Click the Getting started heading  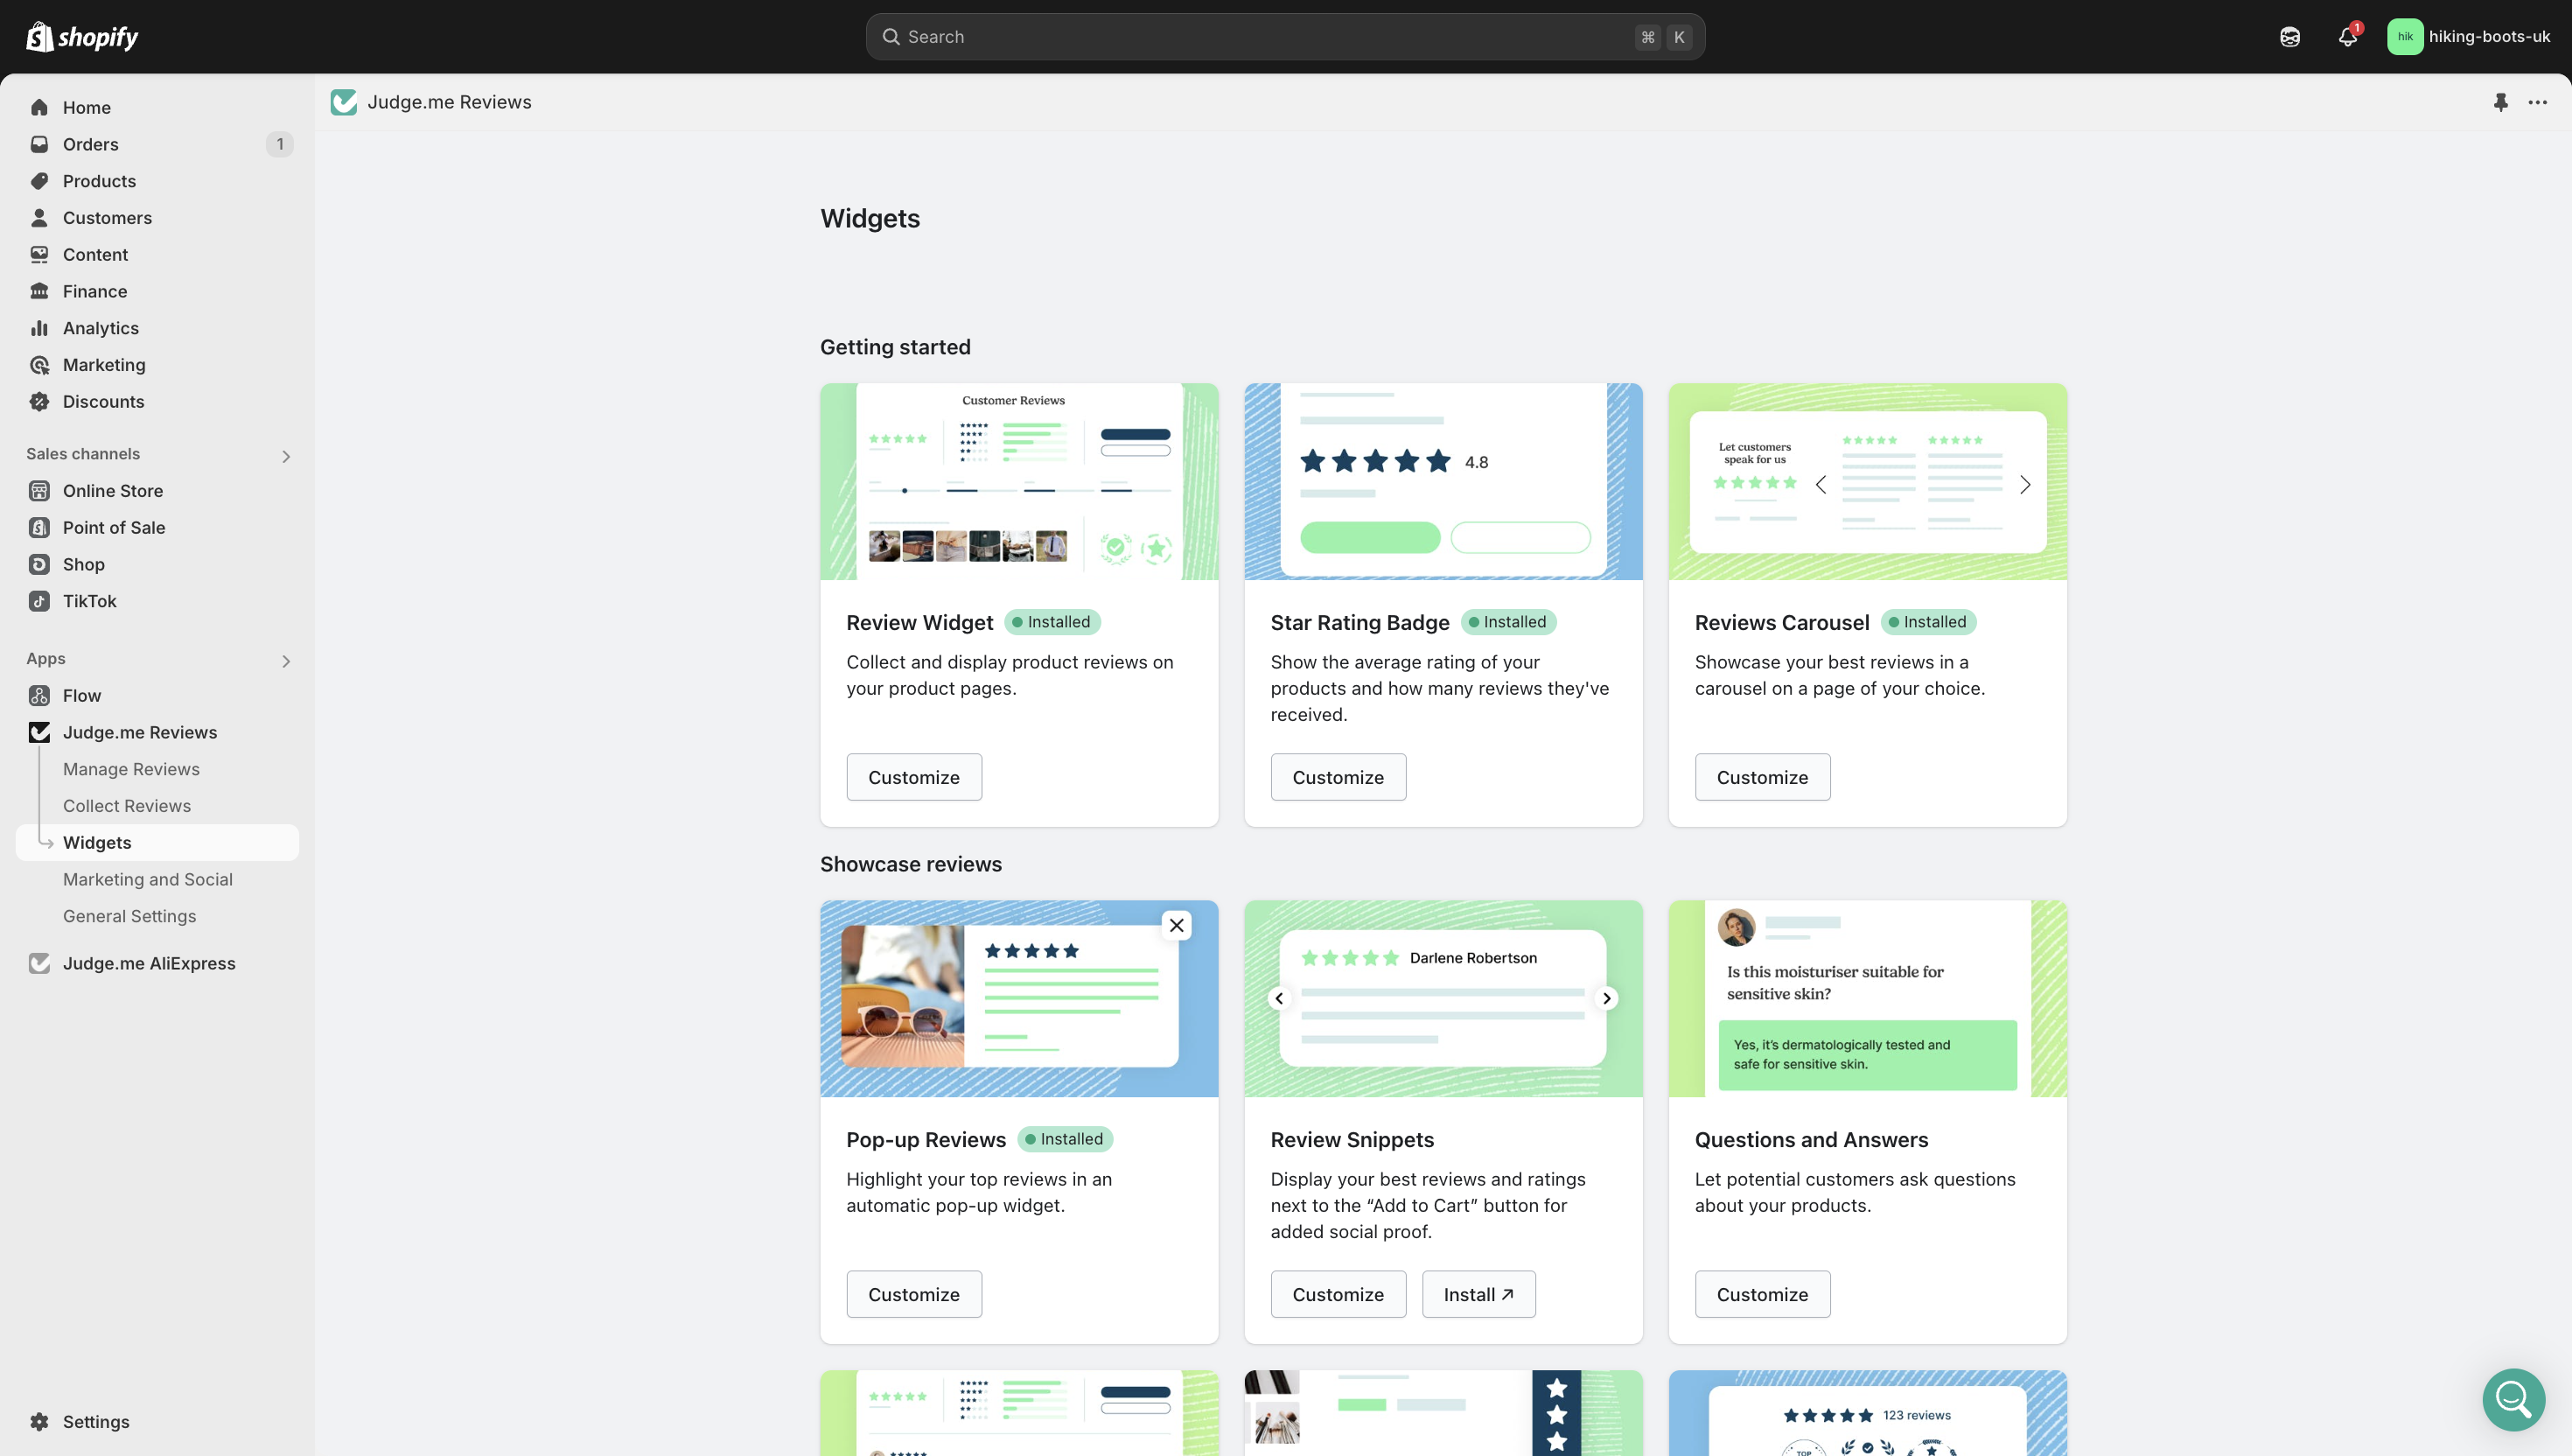coord(895,347)
